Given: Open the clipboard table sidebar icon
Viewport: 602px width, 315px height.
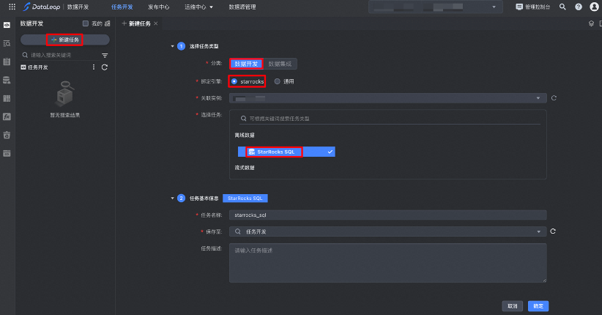Looking at the screenshot, I should point(7,62).
